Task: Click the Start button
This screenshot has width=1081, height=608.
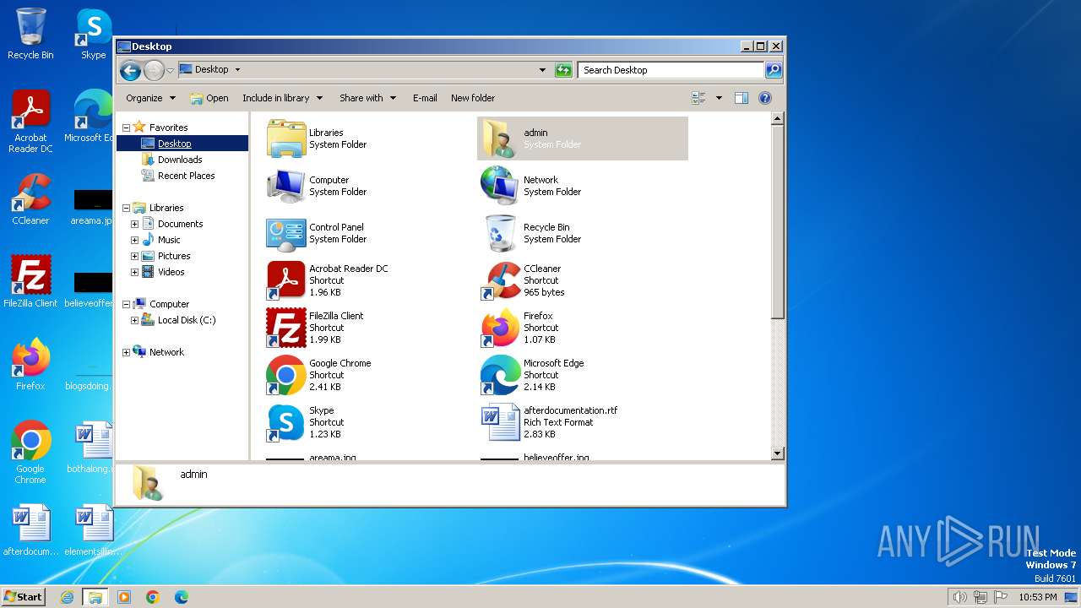Action: (23, 597)
